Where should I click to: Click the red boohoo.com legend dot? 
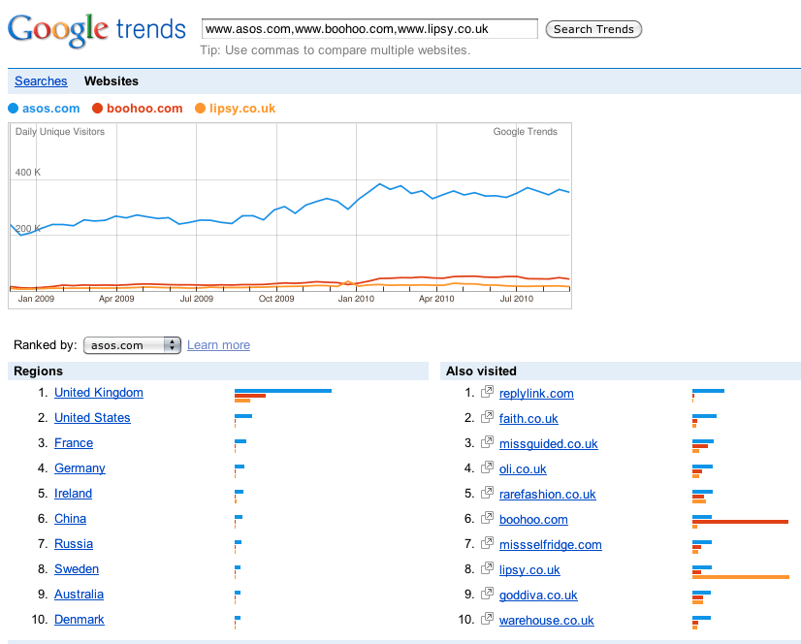(98, 109)
